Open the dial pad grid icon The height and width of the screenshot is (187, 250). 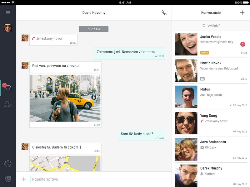pyautogui.click(x=8, y=179)
